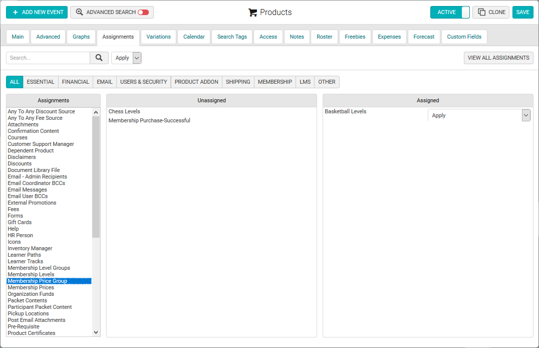This screenshot has width=539, height=348.
Task: Filter by the FINANCIAL category
Action: click(x=75, y=82)
